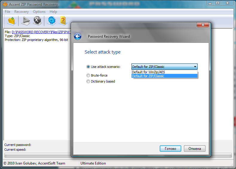Open the D:\PASSWORD RECOVERY file path link

(x=41, y=32)
